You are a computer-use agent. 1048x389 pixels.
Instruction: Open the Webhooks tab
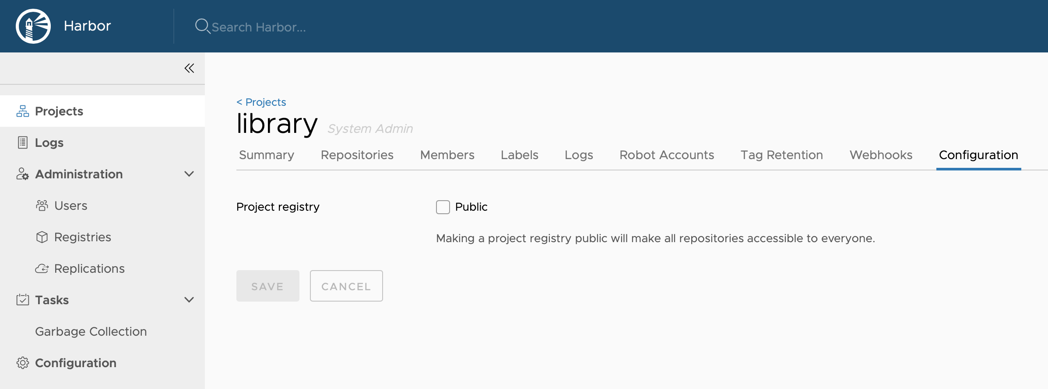click(880, 155)
